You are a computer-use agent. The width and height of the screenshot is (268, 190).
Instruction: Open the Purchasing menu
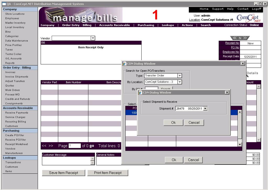(146, 25)
